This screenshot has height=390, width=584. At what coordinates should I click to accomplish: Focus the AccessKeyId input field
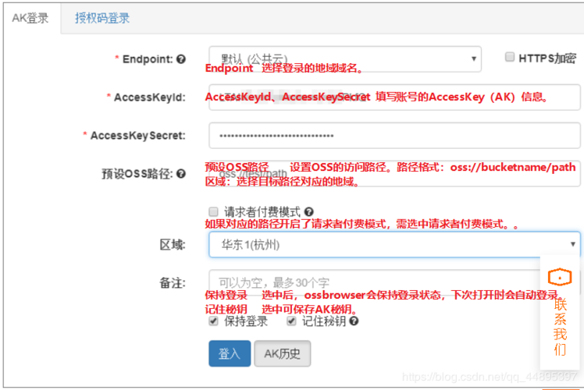click(394, 97)
